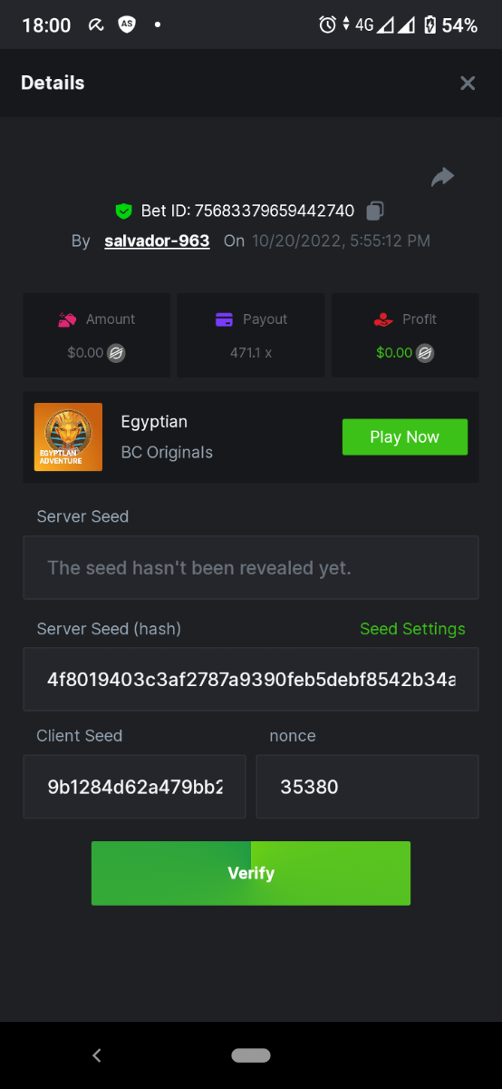The width and height of the screenshot is (502, 1089).
Task: Select the nonce field showing 35380
Action: click(x=367, y=787)
